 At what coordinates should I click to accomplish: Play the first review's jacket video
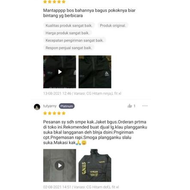[60, 72]
